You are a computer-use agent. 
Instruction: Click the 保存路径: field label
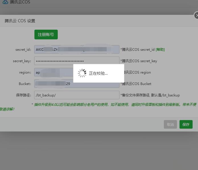[24, 95]
